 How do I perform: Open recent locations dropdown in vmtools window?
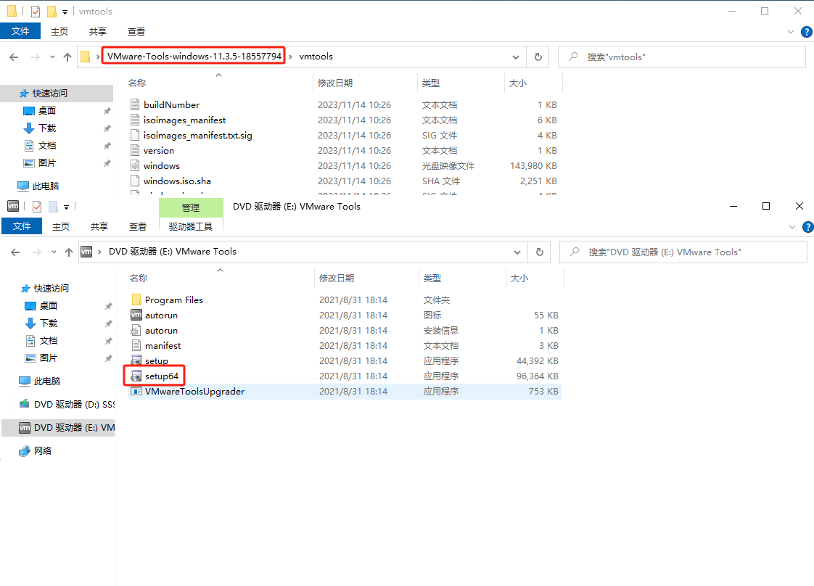click(x=52, y=57)
